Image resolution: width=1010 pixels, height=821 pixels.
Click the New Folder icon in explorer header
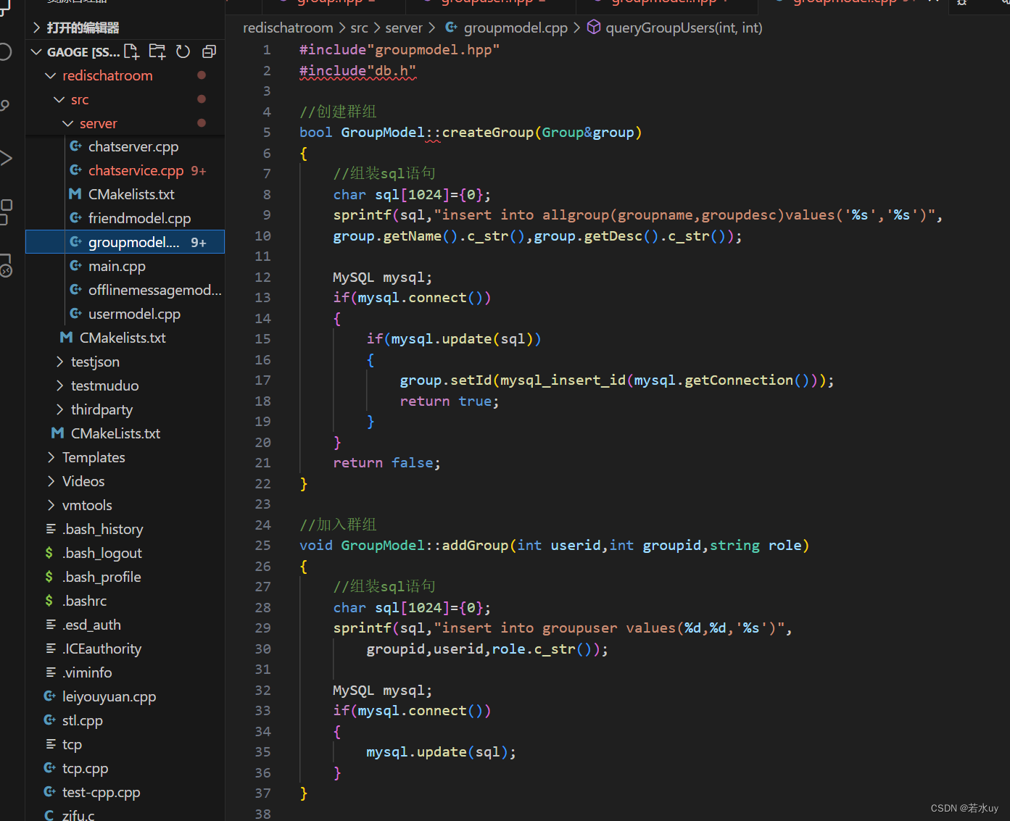click(x=157, y=51)
